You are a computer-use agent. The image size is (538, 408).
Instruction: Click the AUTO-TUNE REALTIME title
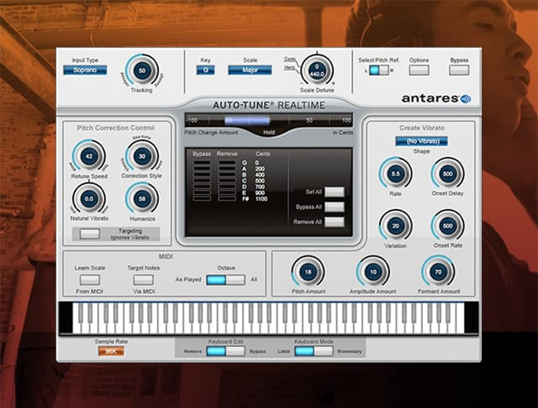click(x=268, y=106)
